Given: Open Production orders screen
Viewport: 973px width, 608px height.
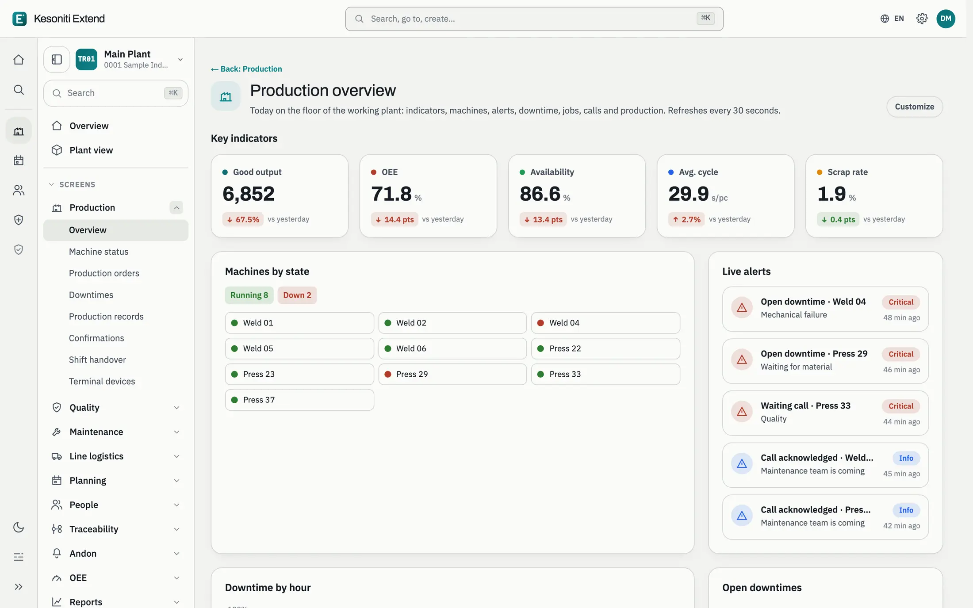Looking at the screenshot, I should click(116, 273).
